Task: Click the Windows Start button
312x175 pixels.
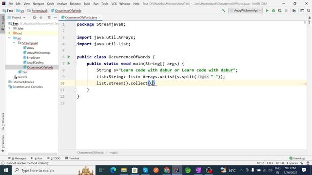Action: point(6,170)
